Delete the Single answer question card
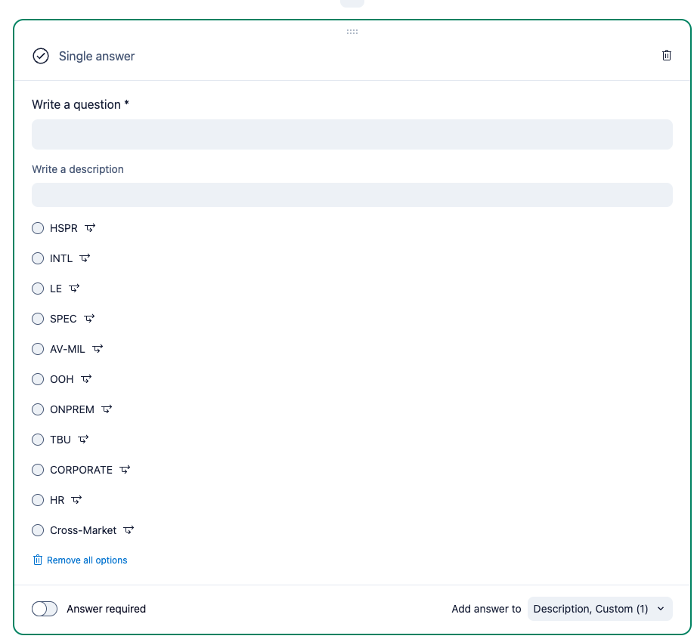 666,55
